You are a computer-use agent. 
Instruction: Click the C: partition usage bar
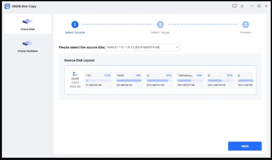click(159, 80)
